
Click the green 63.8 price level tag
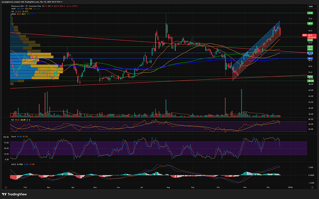pos(311,40)
